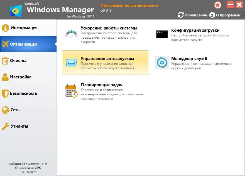
Task: Launch Менеджер служб tool
Action: pyautogui.click(x=195, y=63)
